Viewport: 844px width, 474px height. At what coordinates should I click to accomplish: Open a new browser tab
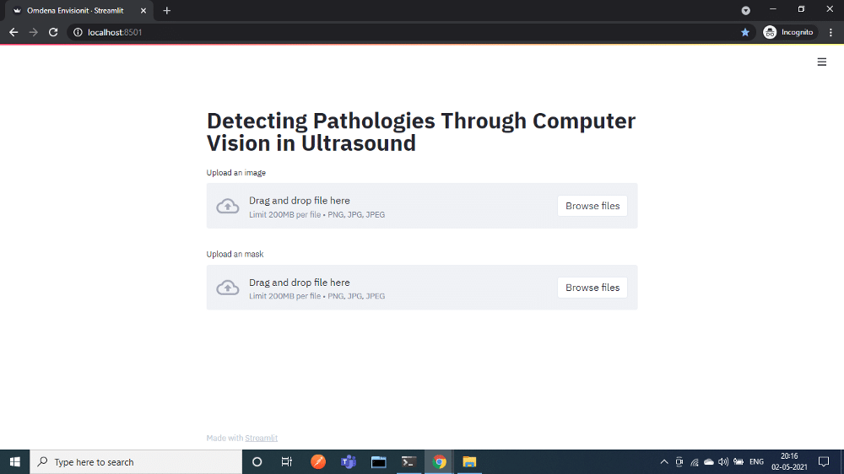tap(167, 10)
